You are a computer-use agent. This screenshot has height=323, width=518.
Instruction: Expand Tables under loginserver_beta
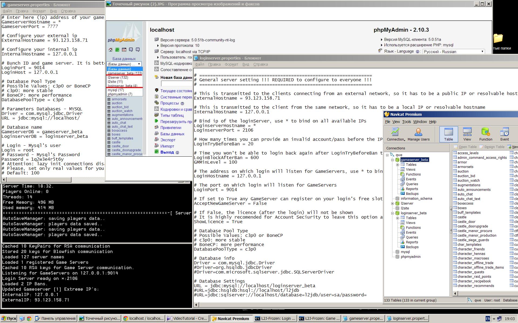click(x=397, y=218)
